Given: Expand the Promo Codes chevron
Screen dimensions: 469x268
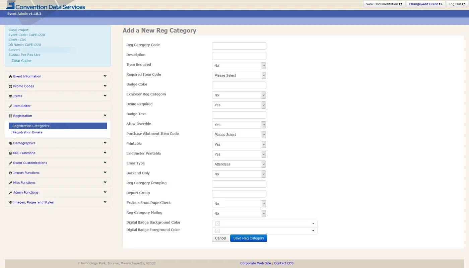Looking at the screenshot, I should coord(105,86).
